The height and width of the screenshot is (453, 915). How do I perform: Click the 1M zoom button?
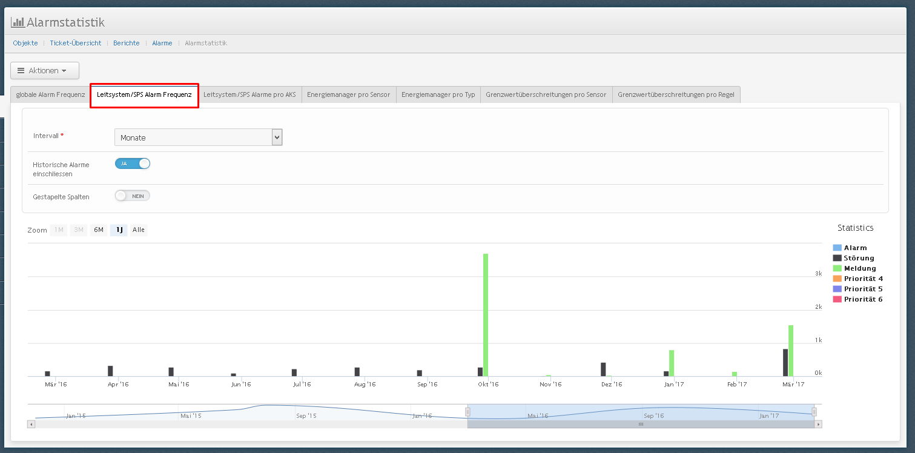[59, 230]
